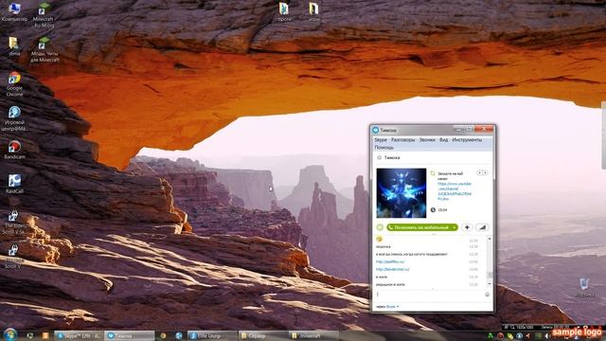Screen dimensions: 606x341
Task: Click the message input field
Action: tap(429, 295)
